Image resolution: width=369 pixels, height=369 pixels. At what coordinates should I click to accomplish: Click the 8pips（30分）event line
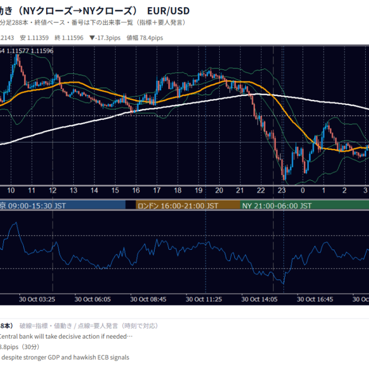(20, 347)
